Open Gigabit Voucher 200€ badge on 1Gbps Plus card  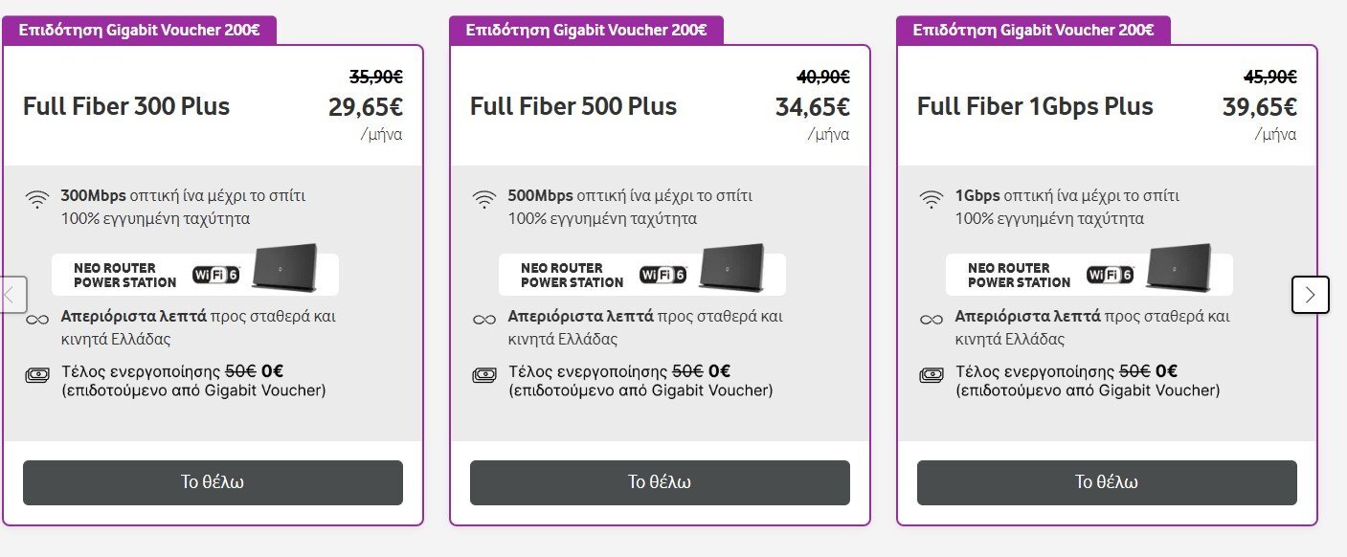pyautogui.click(x=1034, y=30)
